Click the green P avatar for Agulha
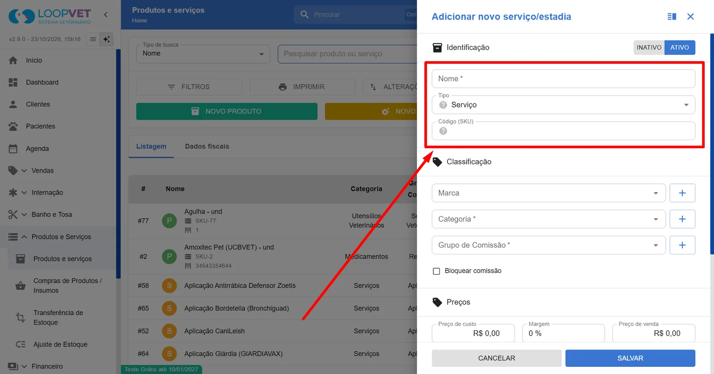 point(169,220)
